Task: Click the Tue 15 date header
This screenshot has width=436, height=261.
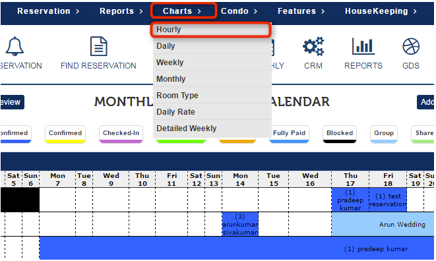Action: 273,179
